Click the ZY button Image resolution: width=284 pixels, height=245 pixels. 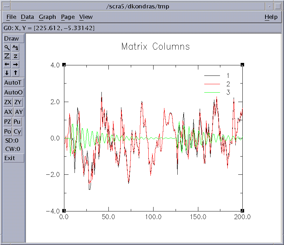point(18,102)
